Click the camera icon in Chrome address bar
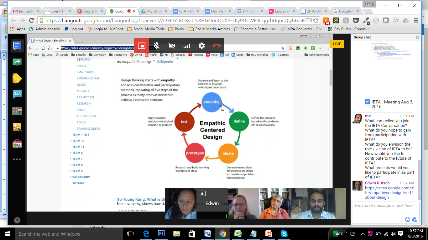428x240 pixels. (308, 21)
